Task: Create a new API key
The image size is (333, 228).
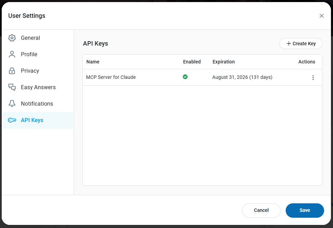Action: [x=300, y=44]
